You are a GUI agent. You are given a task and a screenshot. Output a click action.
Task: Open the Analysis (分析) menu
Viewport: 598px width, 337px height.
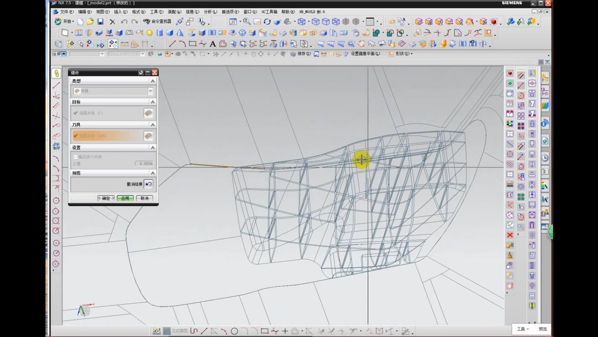210,12
